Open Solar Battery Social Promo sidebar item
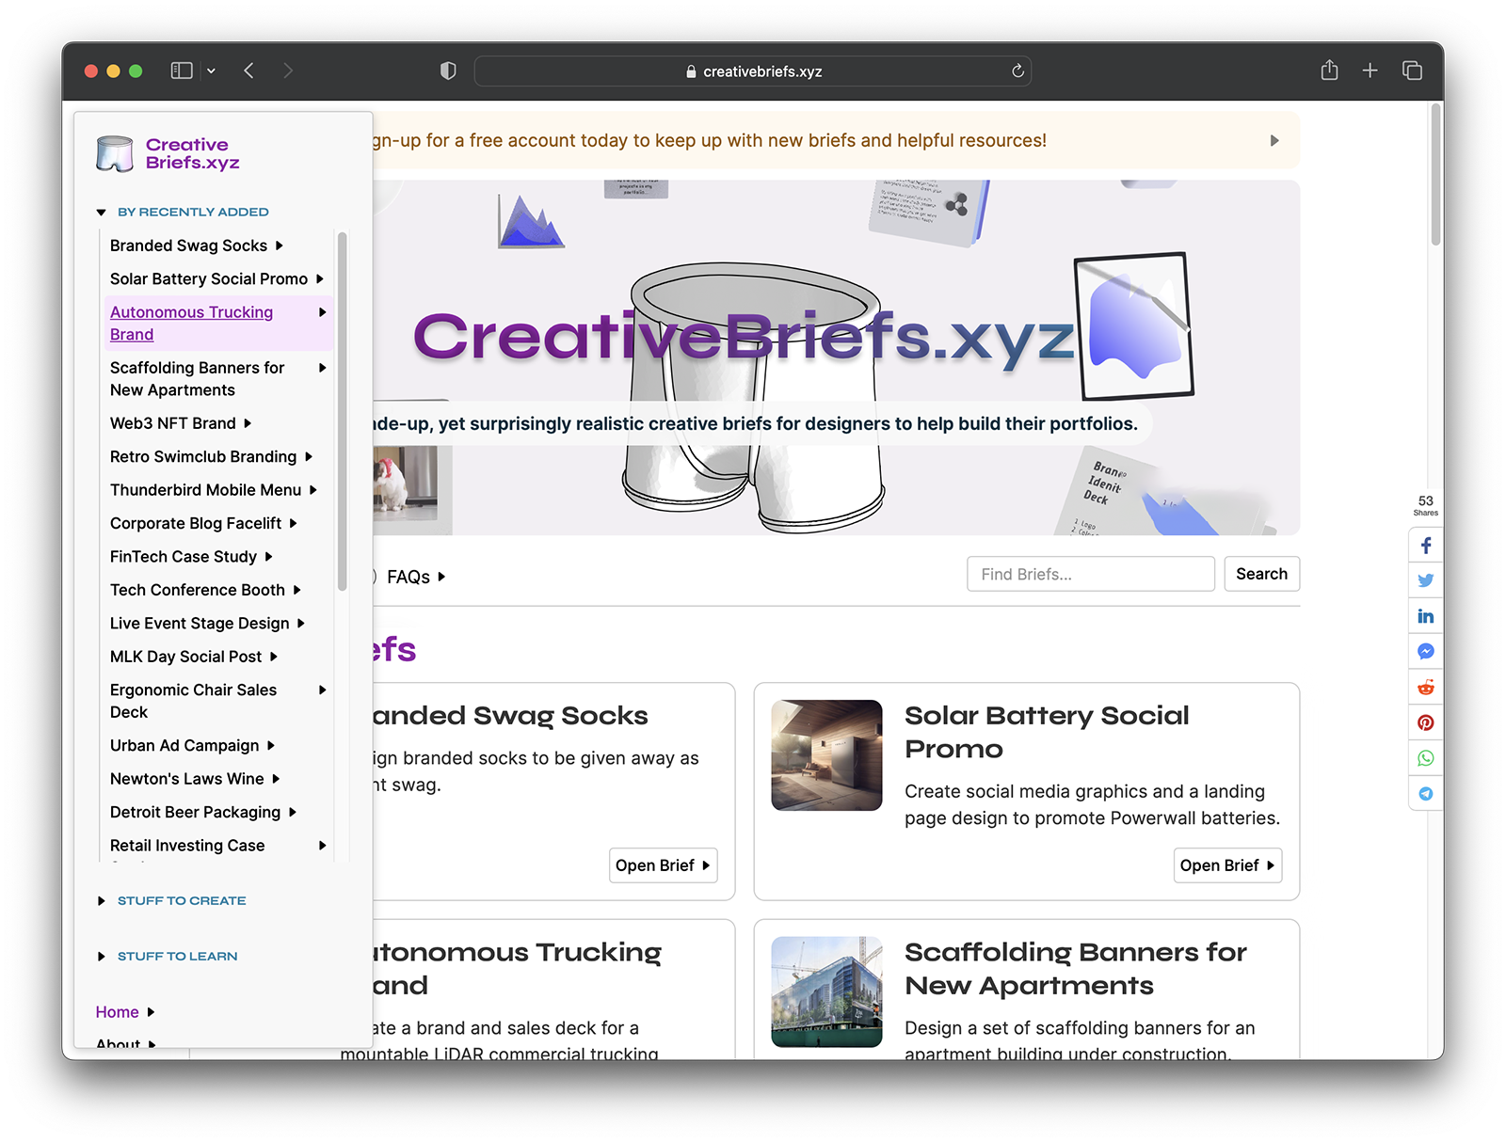The image size is (1506, 1142). pos(216,278)
